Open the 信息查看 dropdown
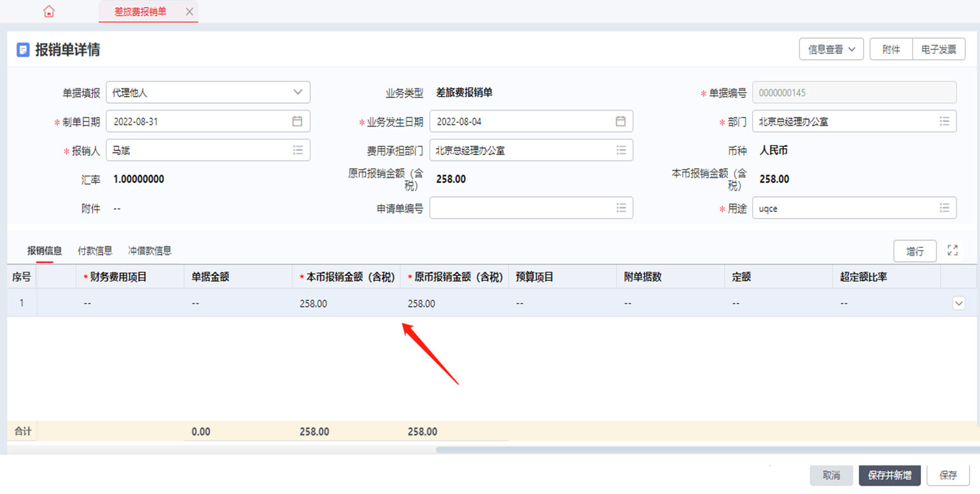This screenshot has width=980, height=494. 831,49
